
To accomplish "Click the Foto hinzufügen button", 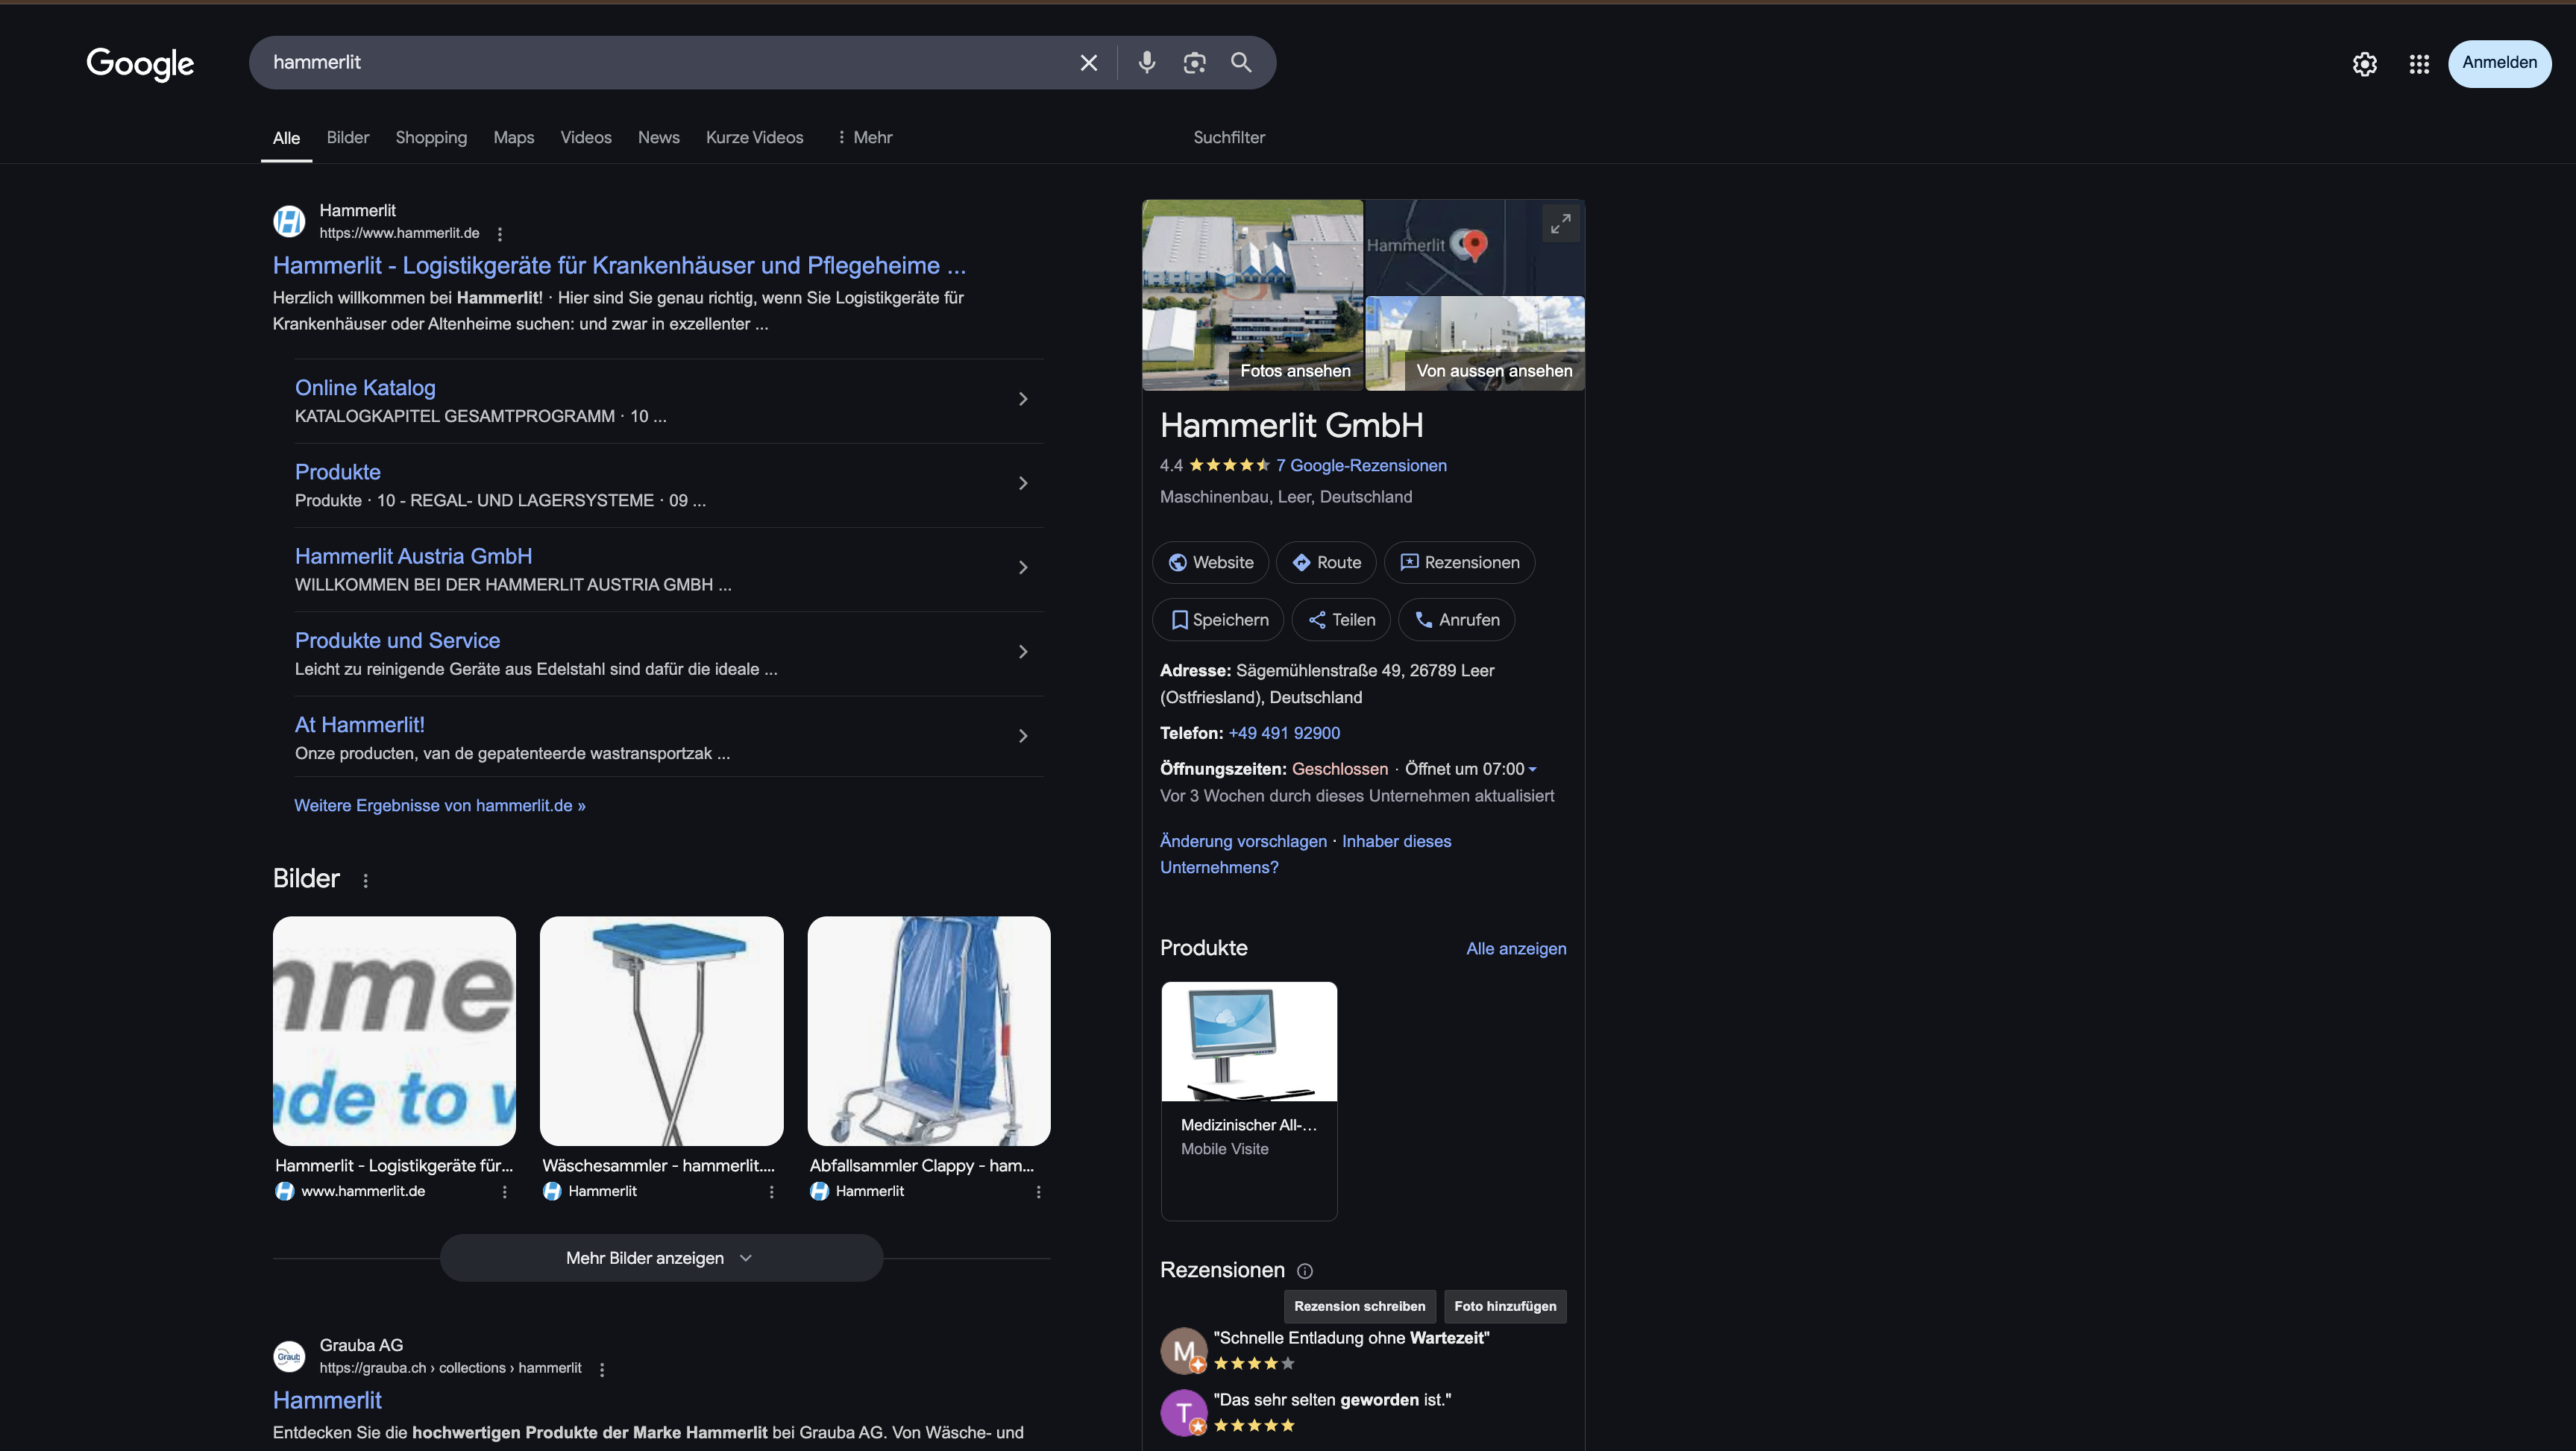I will coord(1505,1306).
